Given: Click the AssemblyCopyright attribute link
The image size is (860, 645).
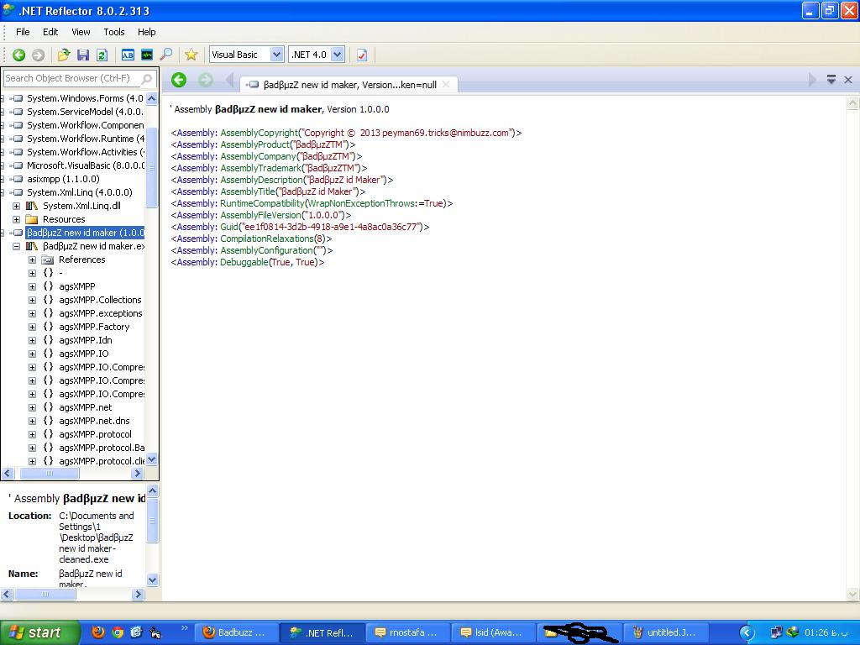Looking at the screenshot, I should [x=259, y=133].
